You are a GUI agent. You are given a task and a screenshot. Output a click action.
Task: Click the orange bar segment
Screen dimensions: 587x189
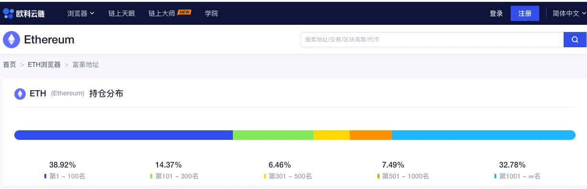pyautogui.click(x=371, y=135)
